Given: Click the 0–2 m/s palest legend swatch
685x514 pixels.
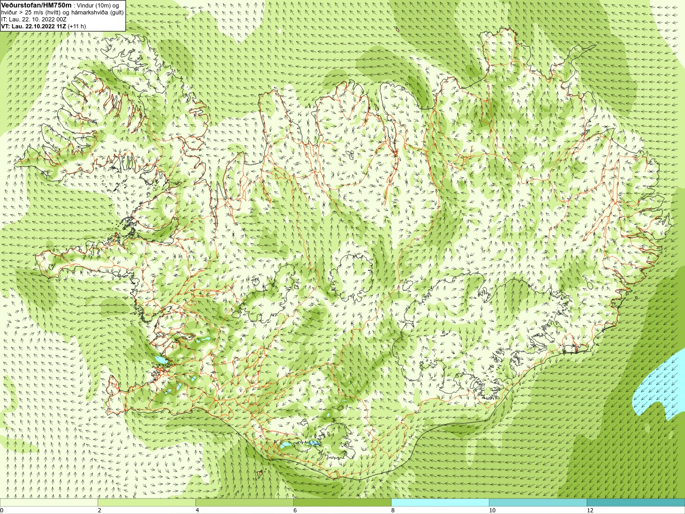Looking at the screenshot, I should [49, 503].
